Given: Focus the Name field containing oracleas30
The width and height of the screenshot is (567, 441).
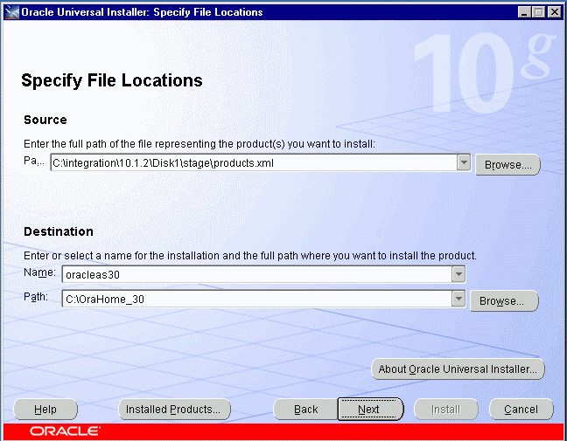Looking at the screenshot, I should 257,274.
